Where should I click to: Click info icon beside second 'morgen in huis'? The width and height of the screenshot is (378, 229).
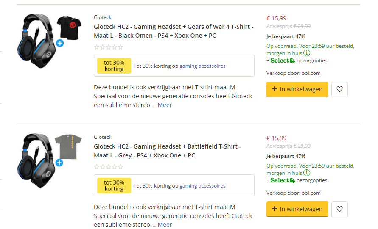tap(307, 173)
